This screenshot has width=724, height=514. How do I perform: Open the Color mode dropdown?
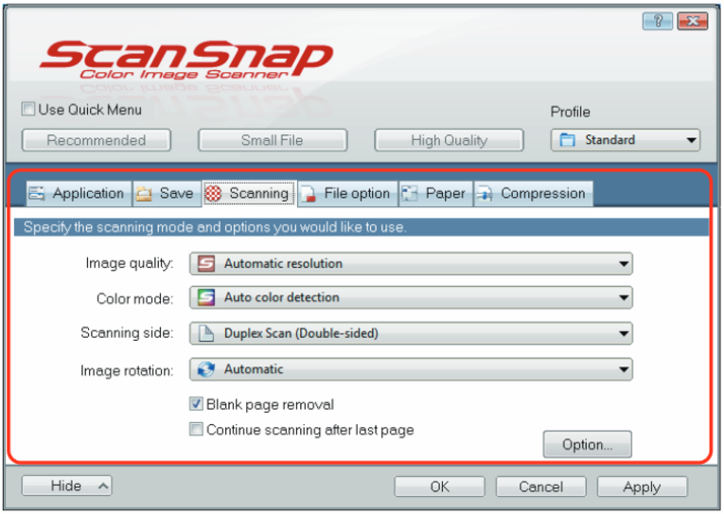[x=411, y=297]
